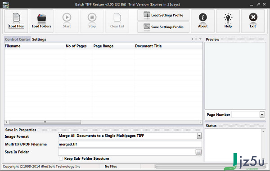Open the About dialog
The width and height of the screenshot is (270, 171).
click(202, 21)
